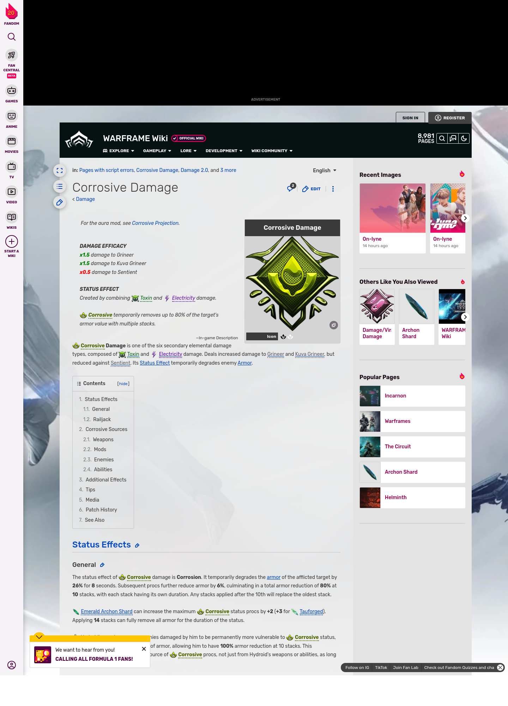508x706 pixels.
Task: Open the Corrosive Projection link
Action: coord(155,223)
